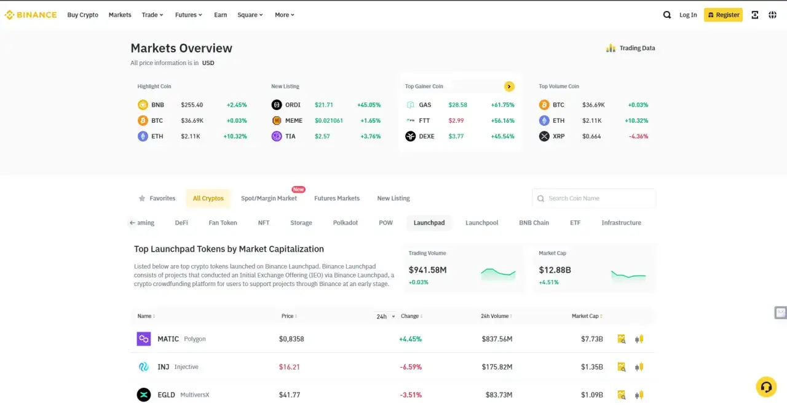Switch to the New Listing tab
Screen dimensions: 787x407
pyautogui.click(x=393, y=198)
